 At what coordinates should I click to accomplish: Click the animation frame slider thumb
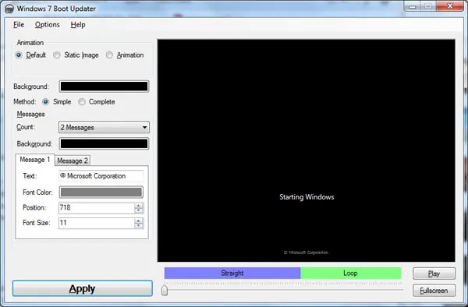pos(165,291)
